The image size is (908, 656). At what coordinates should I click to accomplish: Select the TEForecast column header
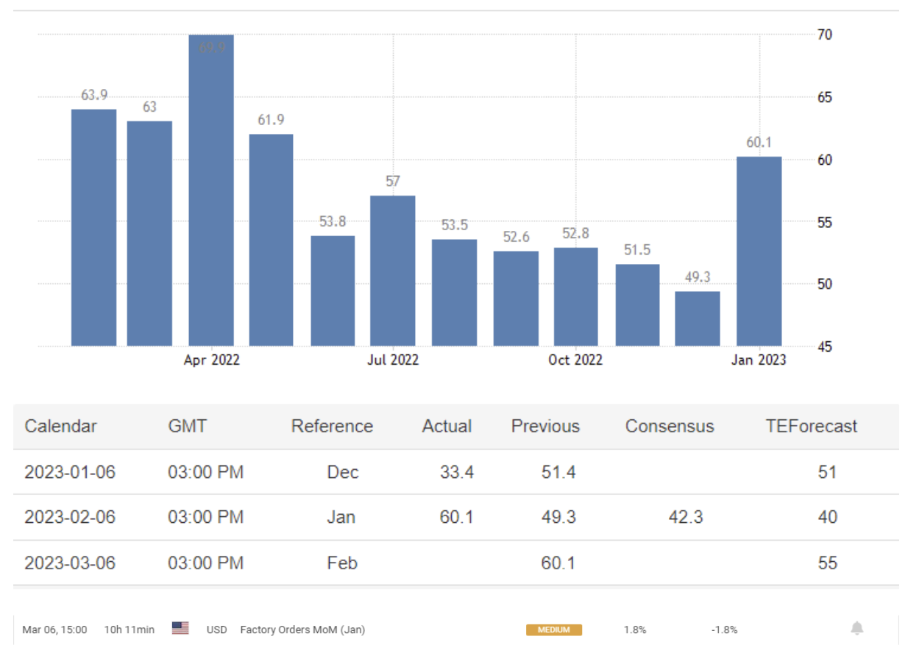pyautogui.click(x=811, y=427)
